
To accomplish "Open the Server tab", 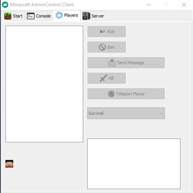I will (x=93, y=16).
